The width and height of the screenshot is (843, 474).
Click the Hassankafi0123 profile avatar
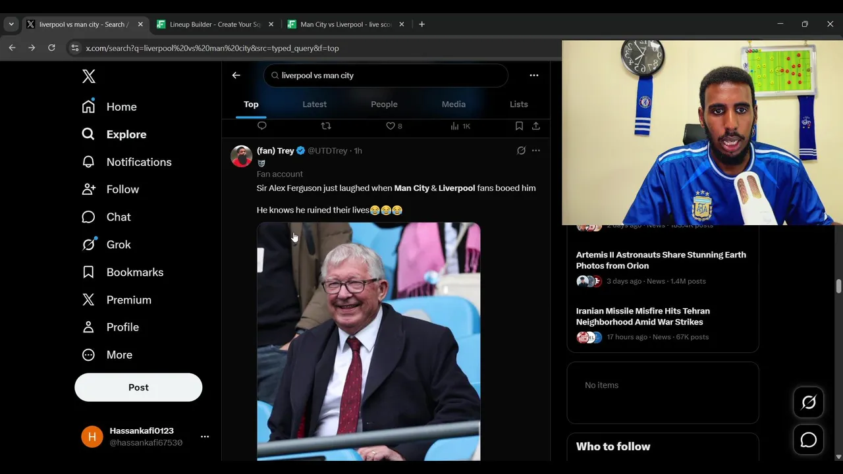click(x=92, y=436)
